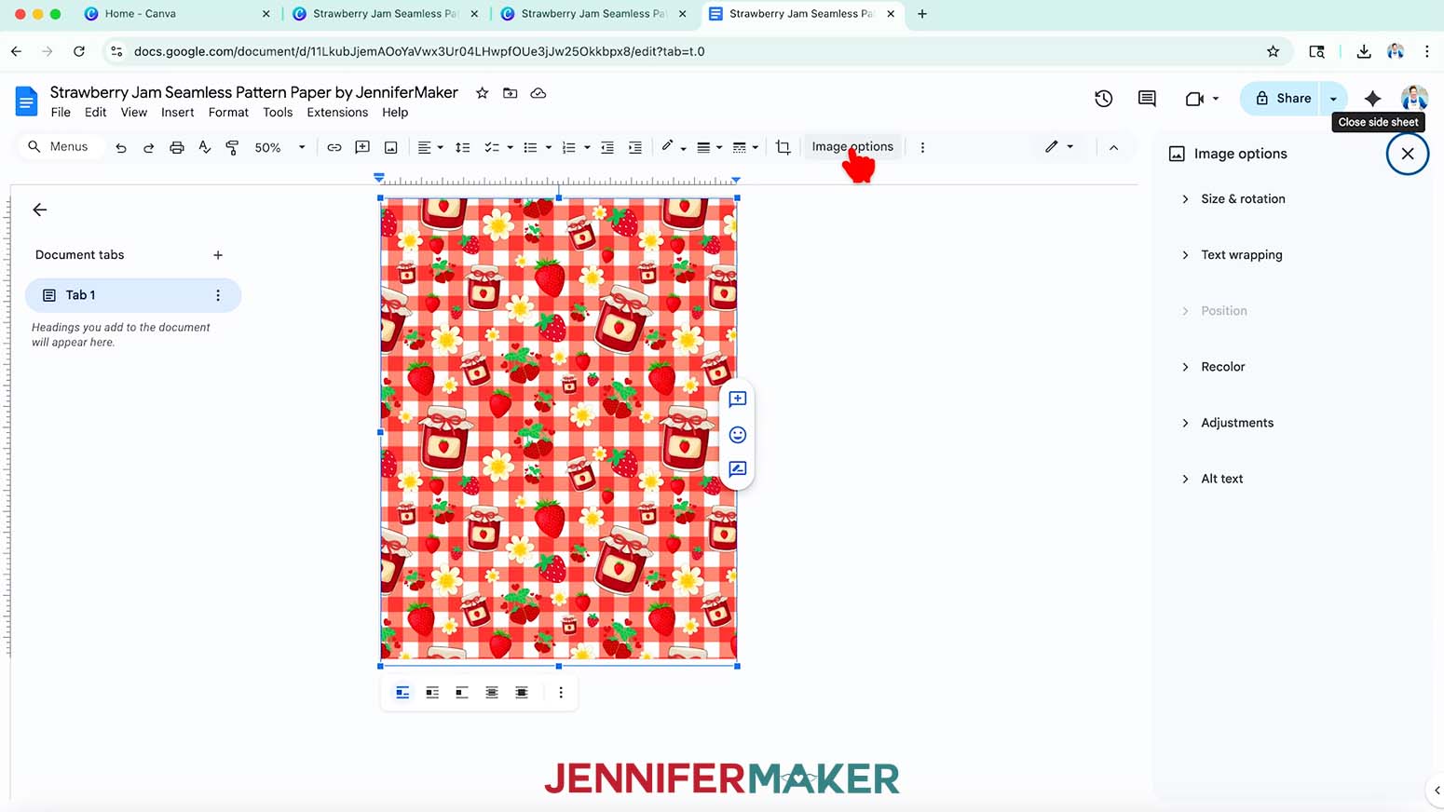
Task: Open version history clock icon
Action: 1103,98
